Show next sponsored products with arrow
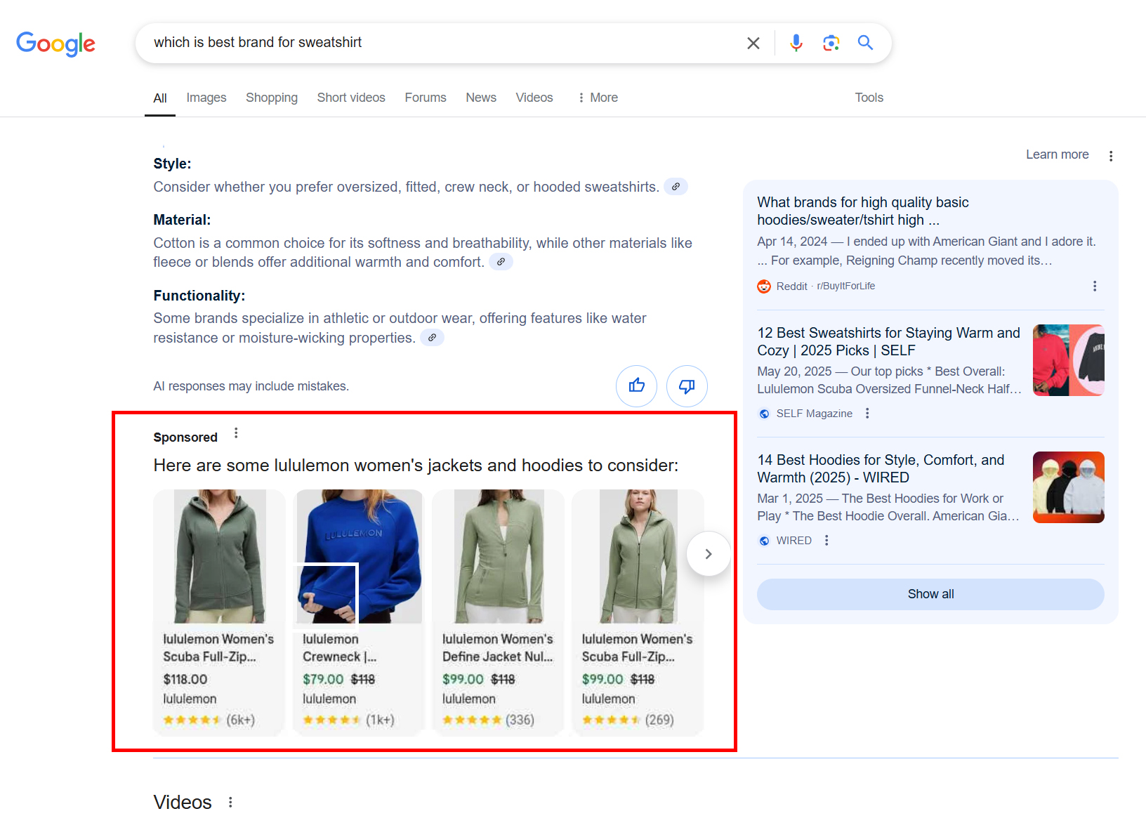The height and width of the screenshot is (830, 1146). click(x=709, y=554)
